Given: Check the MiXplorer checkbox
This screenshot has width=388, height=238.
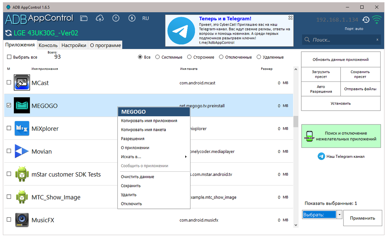Looking at the screenshot, I should tap(9, 128).
